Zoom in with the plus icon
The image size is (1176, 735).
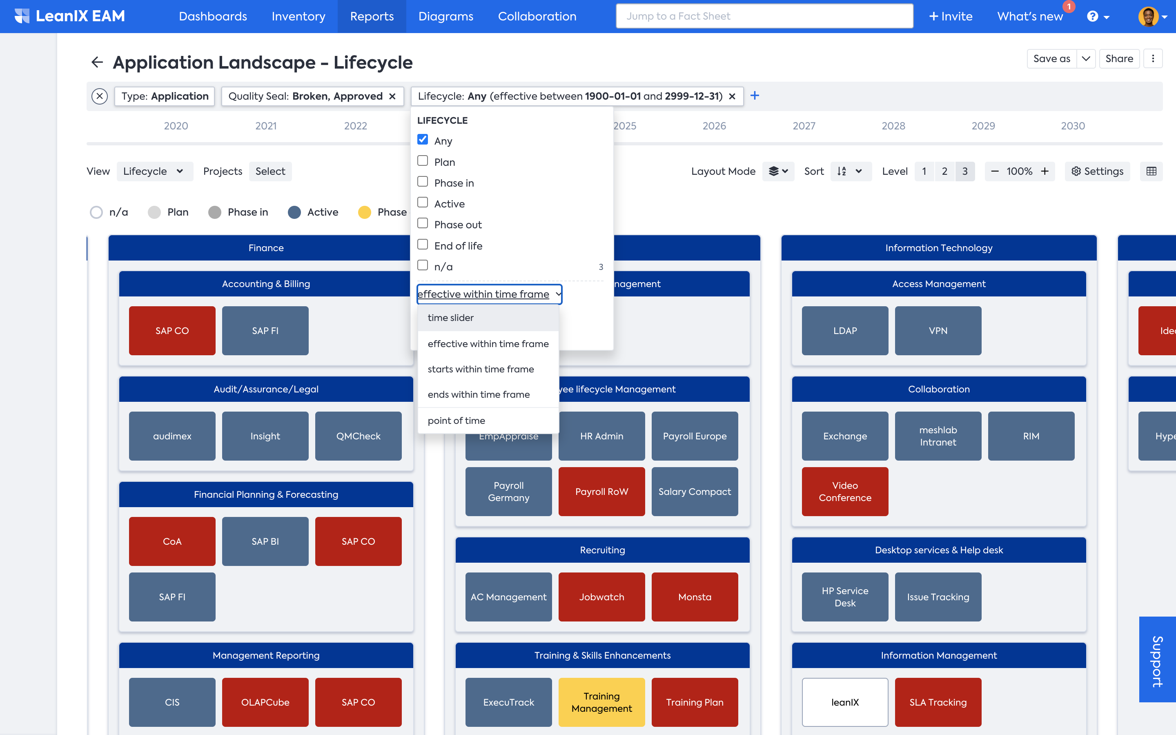point(1045,171)
